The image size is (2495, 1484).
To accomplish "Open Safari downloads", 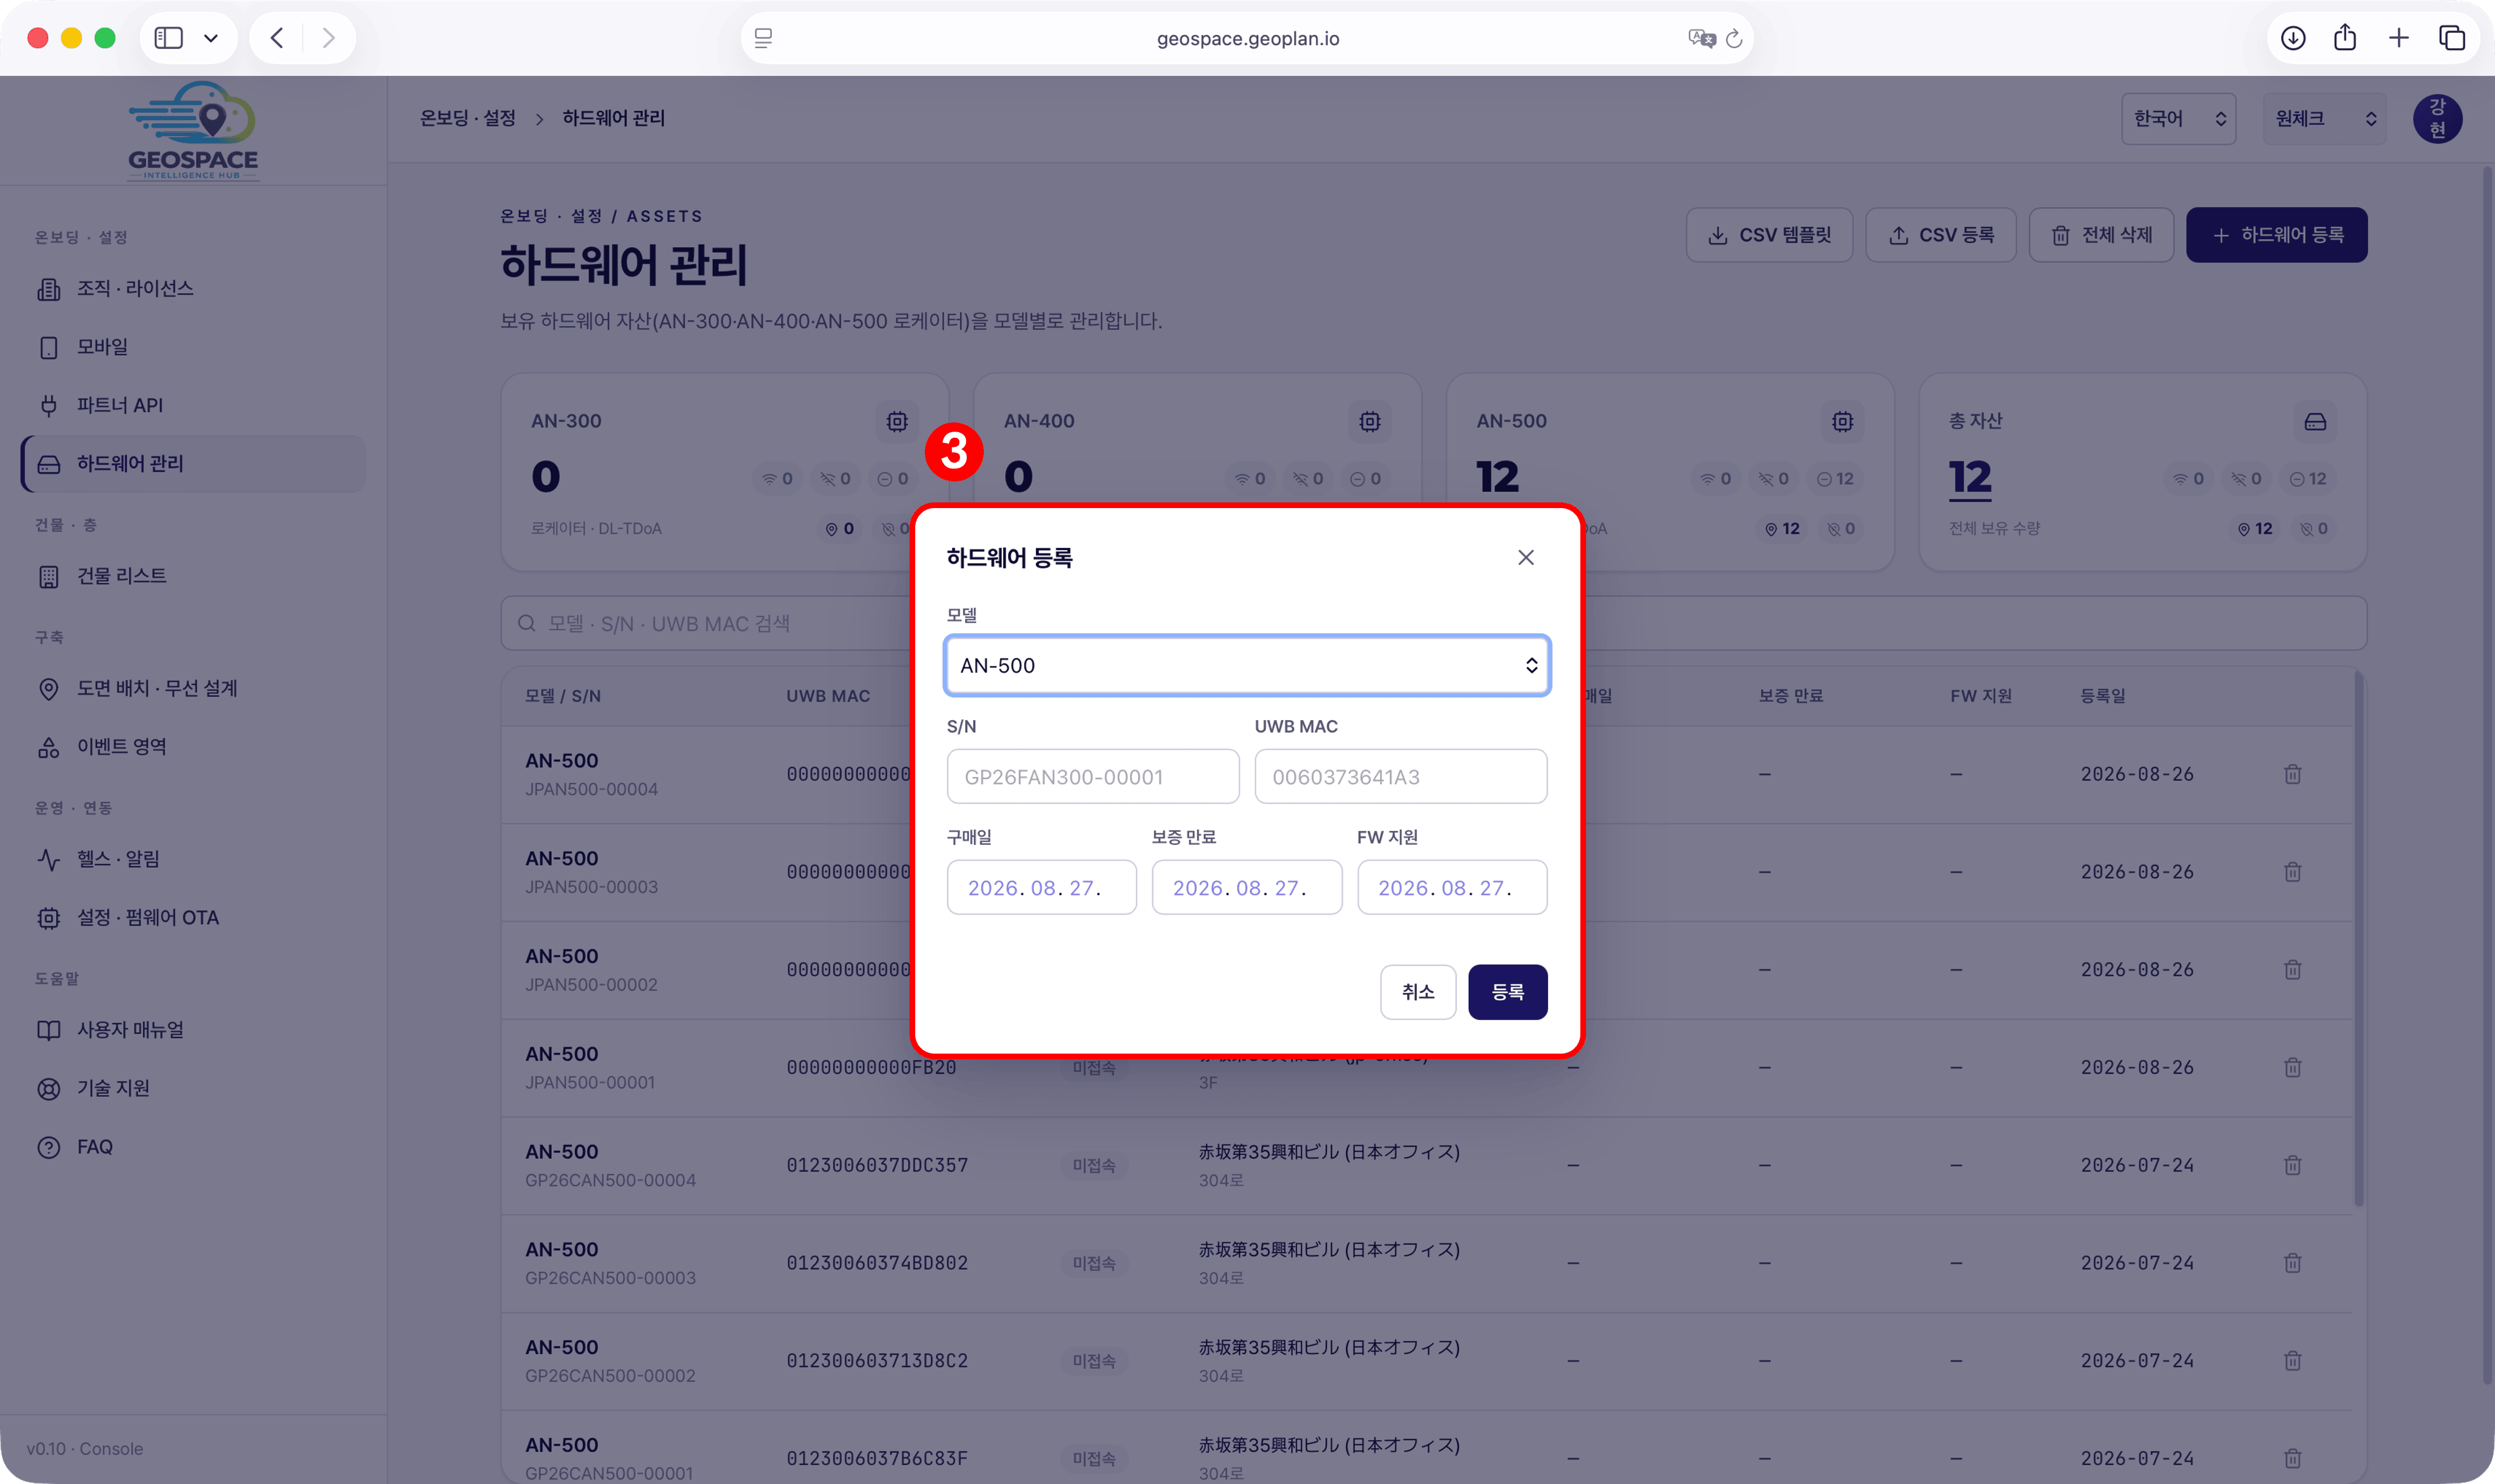I will click(x=2292, y=38).
